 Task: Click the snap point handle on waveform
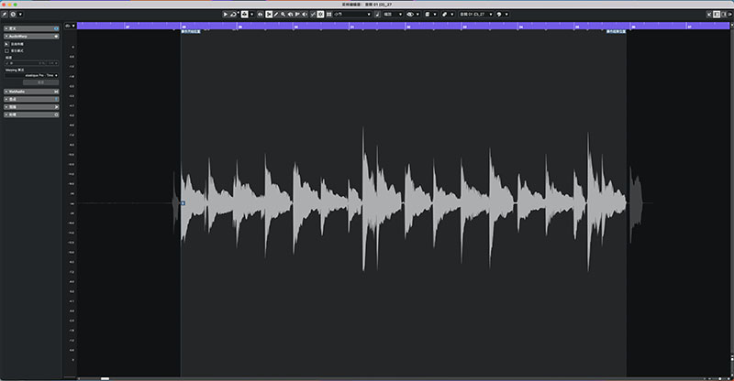(x=183, y=203)
